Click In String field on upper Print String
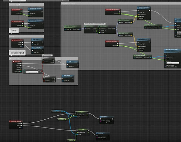Screen dimensions: 181x142 pos(108,121)
